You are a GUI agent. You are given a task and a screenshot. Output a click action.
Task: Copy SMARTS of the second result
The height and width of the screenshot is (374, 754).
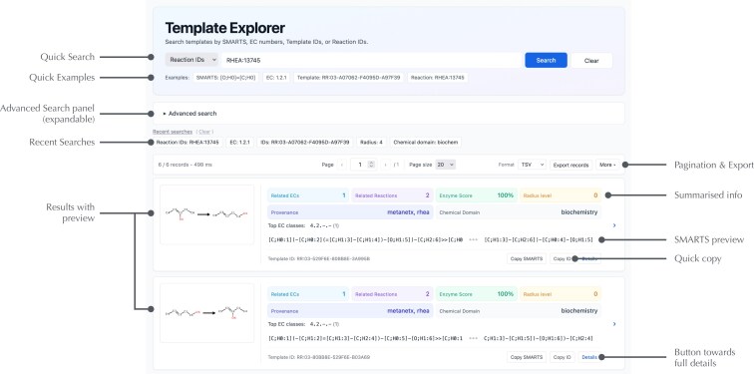527,357
